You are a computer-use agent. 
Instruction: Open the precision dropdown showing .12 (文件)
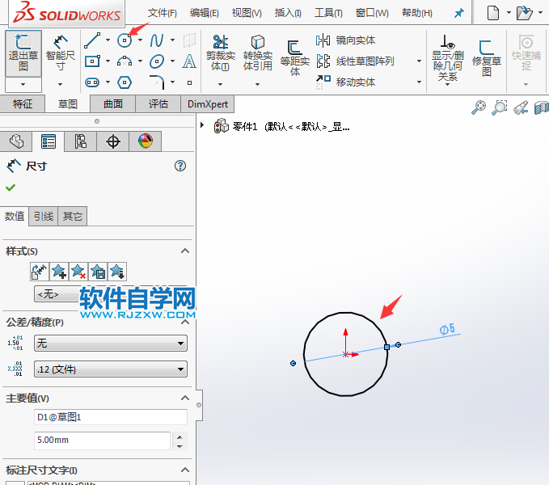tap(110, 369)
